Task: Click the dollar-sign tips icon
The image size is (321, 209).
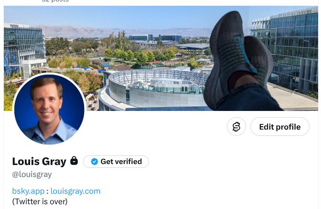Action: 236,127
